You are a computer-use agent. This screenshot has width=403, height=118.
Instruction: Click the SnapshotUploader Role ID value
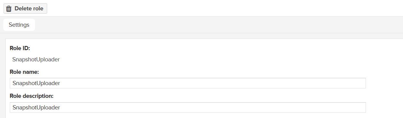(x=36, y=59)
